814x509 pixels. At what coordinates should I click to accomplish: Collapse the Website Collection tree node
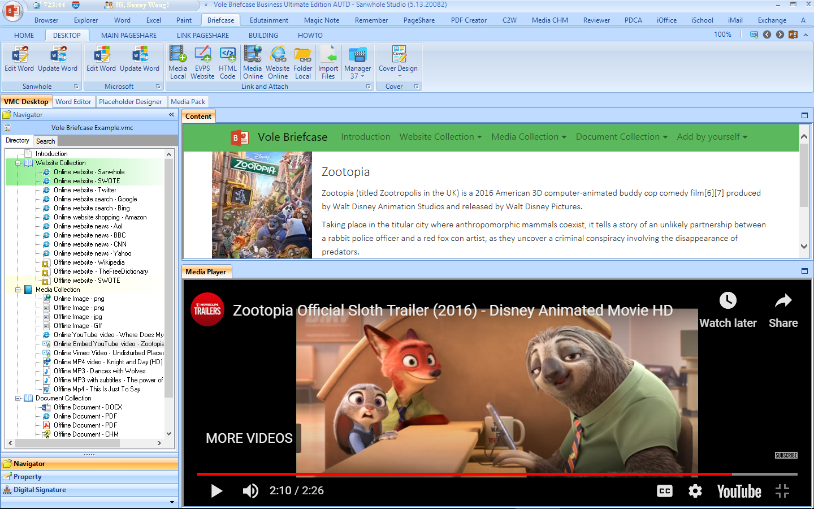pyautogui.click(x=18, y=163)
